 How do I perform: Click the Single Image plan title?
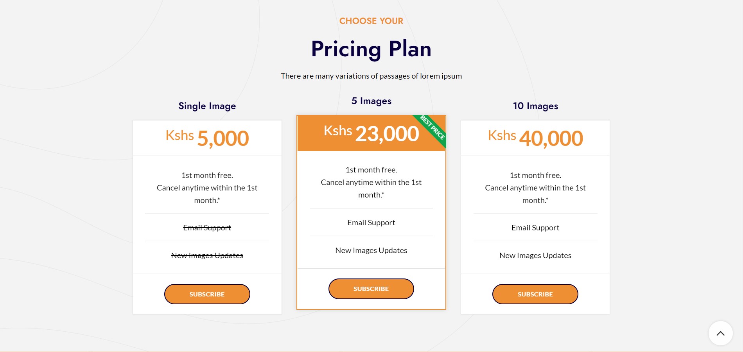point(207,106)
